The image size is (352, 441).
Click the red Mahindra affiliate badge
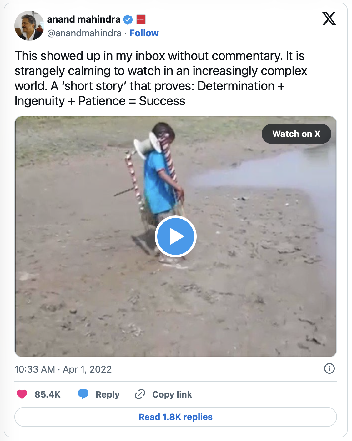click(141, 19)
